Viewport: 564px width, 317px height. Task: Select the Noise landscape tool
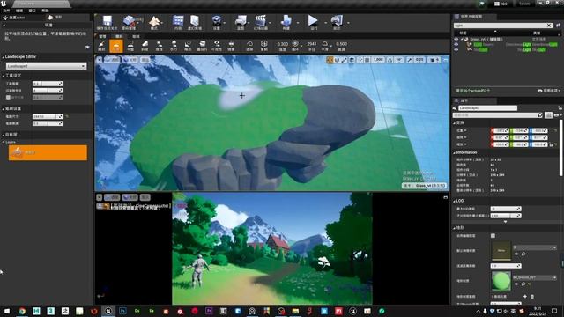tap(188, 46)
